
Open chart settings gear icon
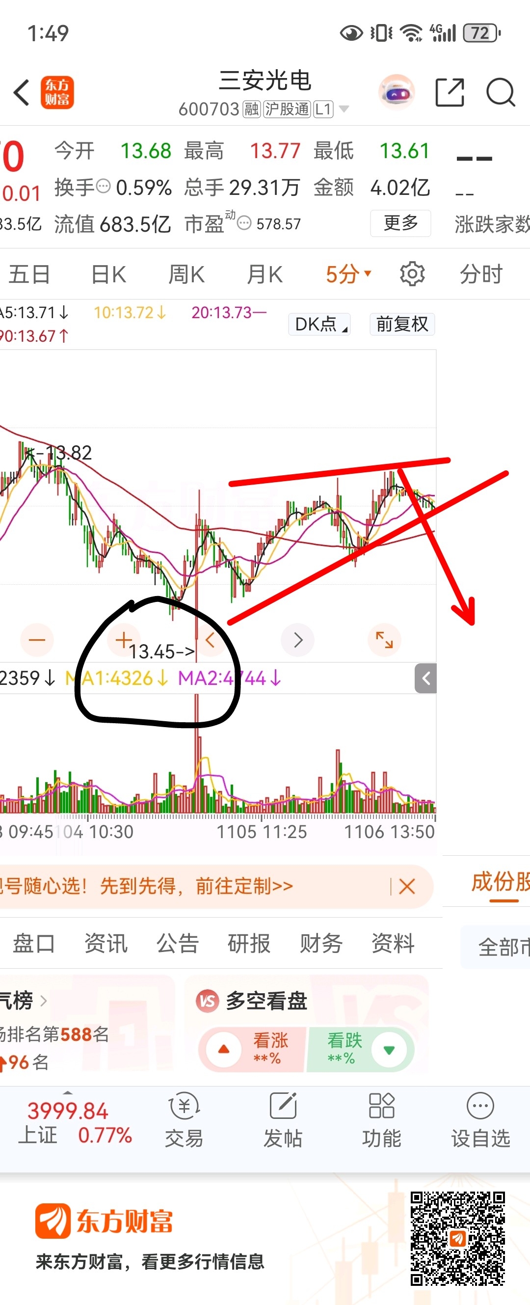point(412,274)
